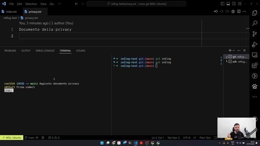The width and height of the screenshot is (260, 146).
Task: Toggle the primary side bar layout icon
Action: (x=223, y=4)
